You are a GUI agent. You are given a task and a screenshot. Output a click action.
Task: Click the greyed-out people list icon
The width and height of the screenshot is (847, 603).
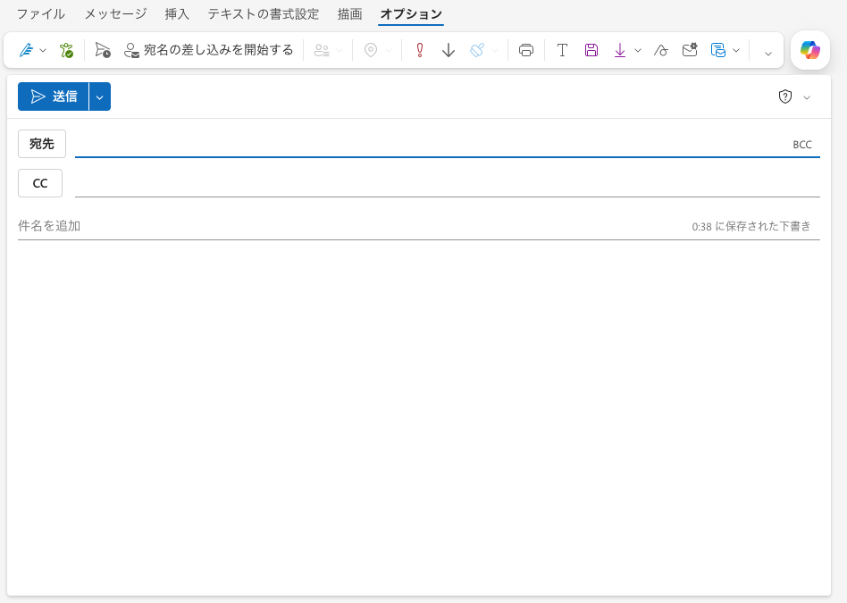(x=322, y=51)
